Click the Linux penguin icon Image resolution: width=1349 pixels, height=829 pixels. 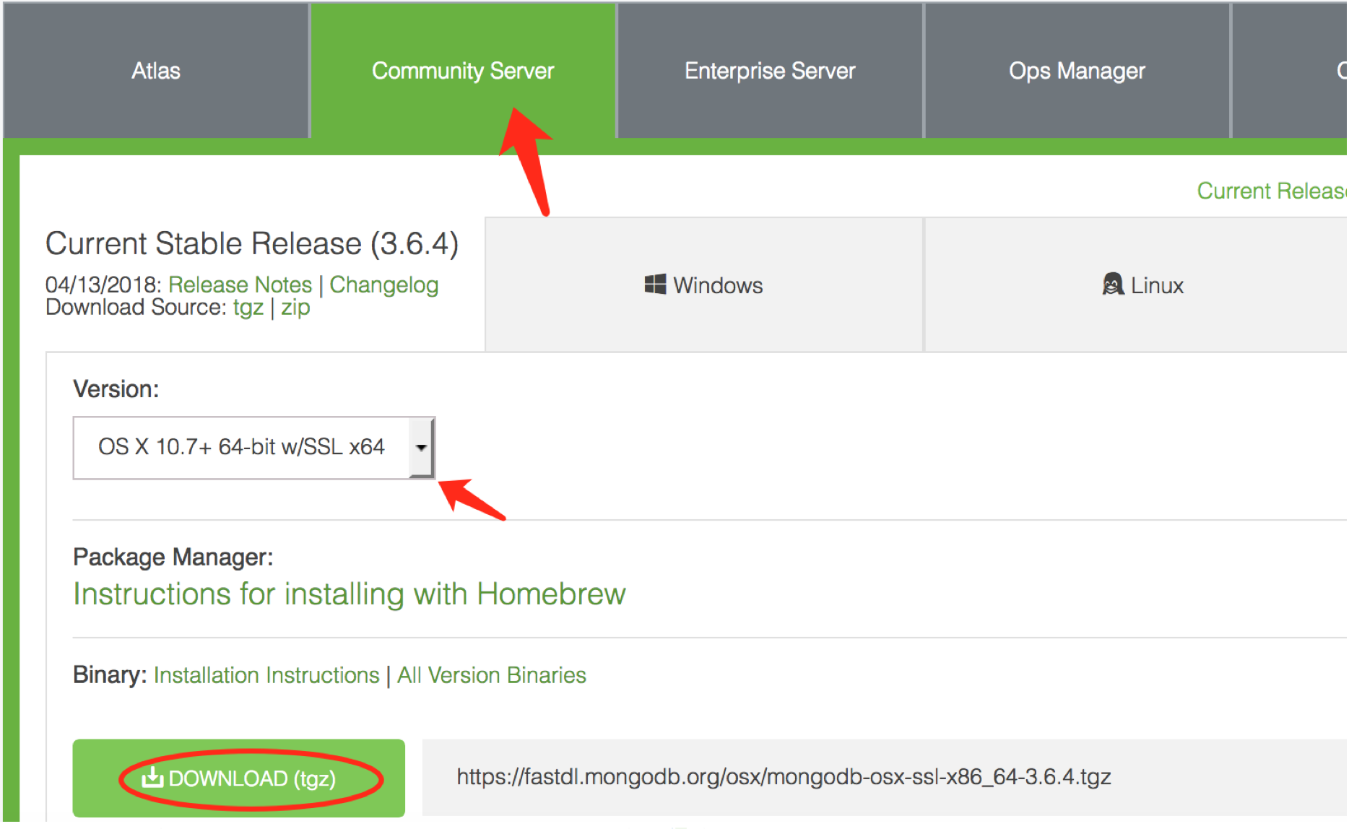point(1113,284)
